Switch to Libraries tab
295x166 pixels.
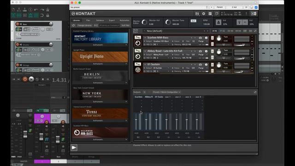click(x=77, y=20)
